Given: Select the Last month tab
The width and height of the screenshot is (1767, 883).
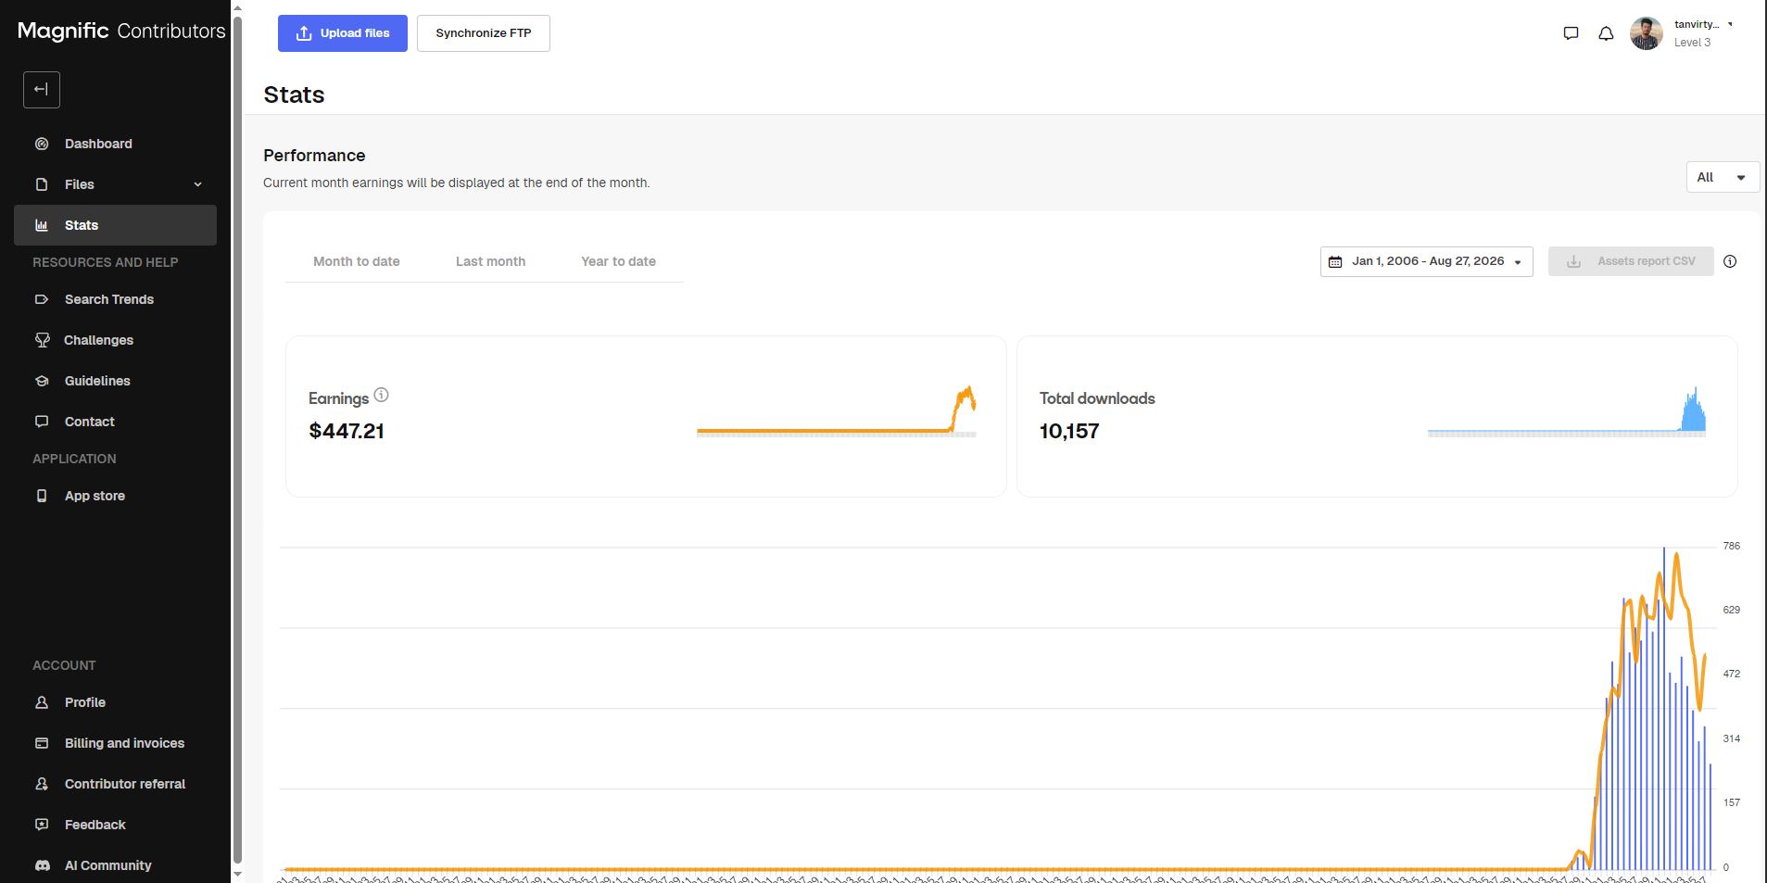Looking at the screenshot, I should (490, 261).
